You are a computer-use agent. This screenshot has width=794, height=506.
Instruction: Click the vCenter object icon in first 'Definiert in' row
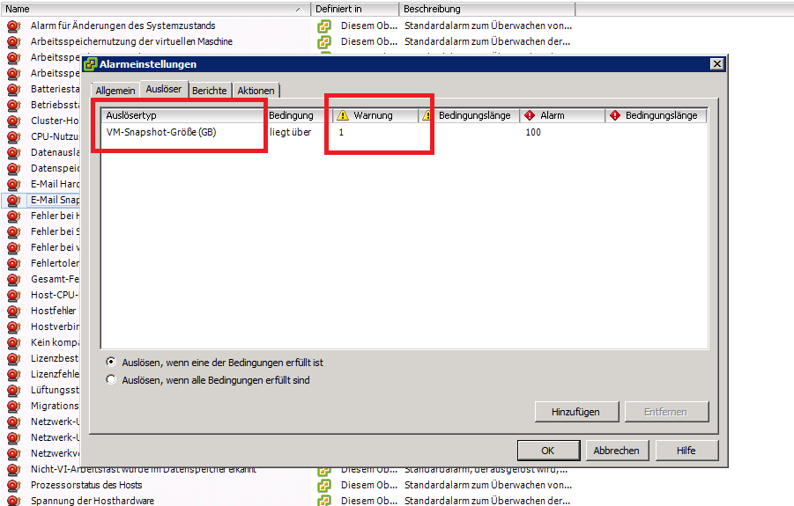(x=324, y=26)
